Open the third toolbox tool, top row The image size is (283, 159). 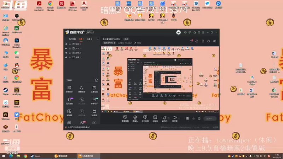click(x=94, y=89)
